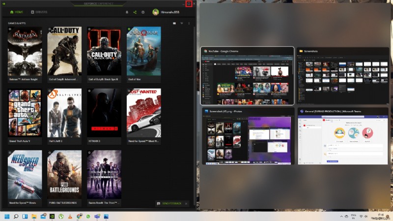This screenshot has width=393, height=221.
Task: Click the GeForce Experience taskbar icon
Action: [52, 216]
